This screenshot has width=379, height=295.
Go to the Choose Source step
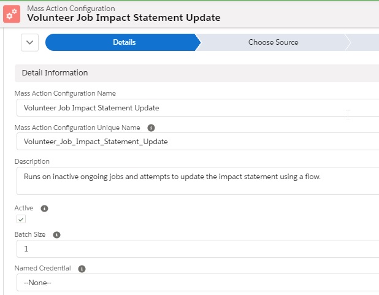point(273,42)
